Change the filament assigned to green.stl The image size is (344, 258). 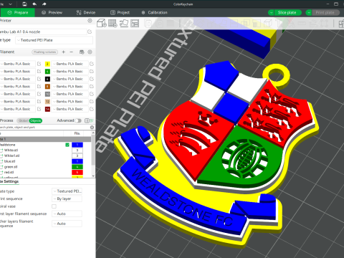[77, 167]
